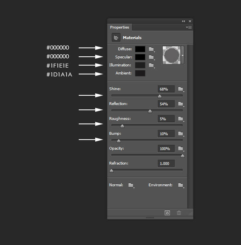The width and height of the screenshot is (241, 245).
Task: Collapse the panel with double-arrow icon
Action: coord(183,21)
